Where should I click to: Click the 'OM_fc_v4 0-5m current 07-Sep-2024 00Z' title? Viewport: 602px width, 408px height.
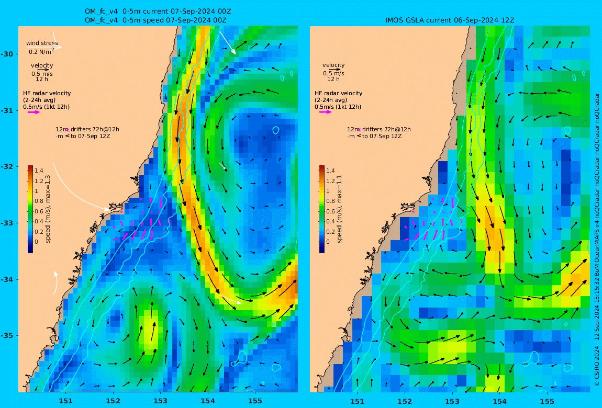tap(158, 12)
